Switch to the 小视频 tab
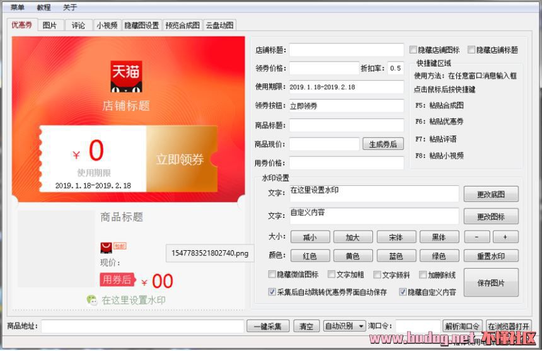Image resolution: width=542 pixels, height=351 pixels. [x=107, y=25]
